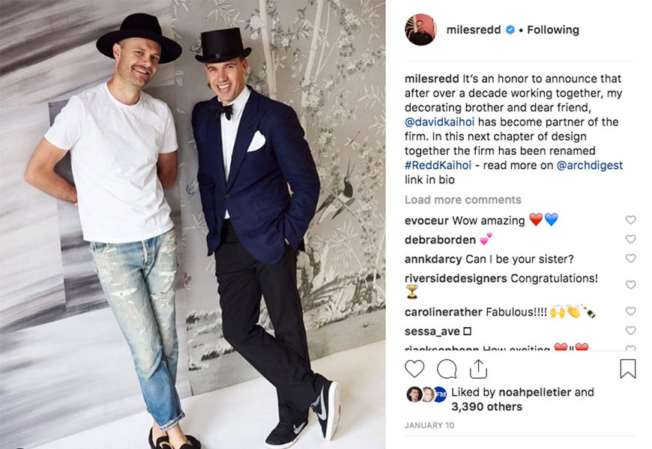Share the post via the upload arrow icon
The height and width of the screenshot is (449, 652).
(x=478, y=368)
